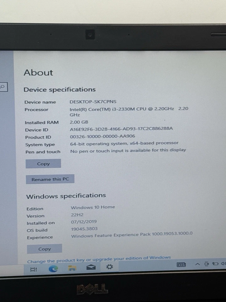Click the System type label
Viewport: 226px width, 302px height.
click(x=40, y=145)
